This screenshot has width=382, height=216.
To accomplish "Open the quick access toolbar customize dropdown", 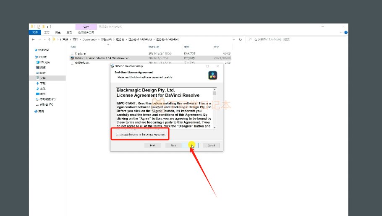I will (x=47, y=27).
